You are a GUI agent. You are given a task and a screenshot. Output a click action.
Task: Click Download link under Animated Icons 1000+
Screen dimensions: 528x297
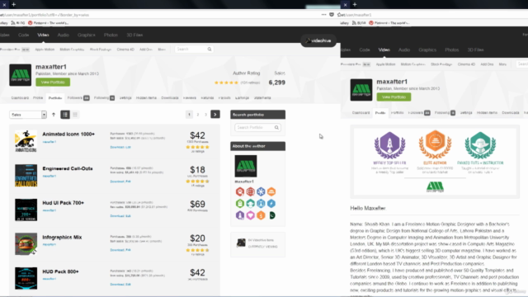point(117,147)
